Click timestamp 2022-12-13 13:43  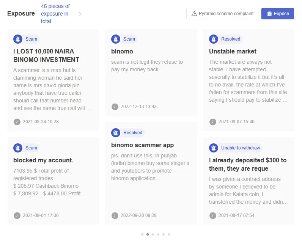[138, 107]
